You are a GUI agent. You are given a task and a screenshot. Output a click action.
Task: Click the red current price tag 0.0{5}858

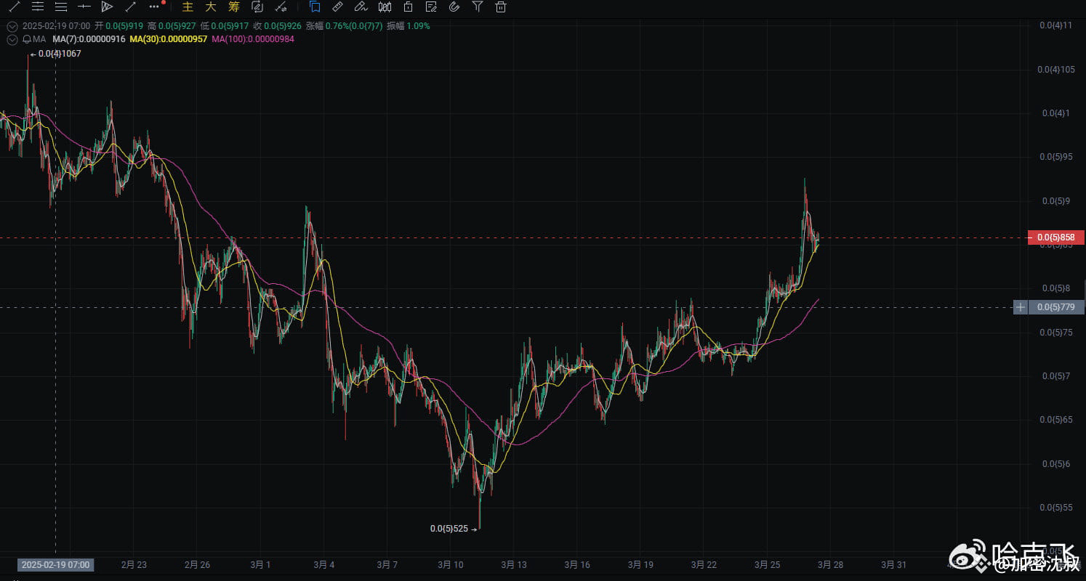[1056, 237]
